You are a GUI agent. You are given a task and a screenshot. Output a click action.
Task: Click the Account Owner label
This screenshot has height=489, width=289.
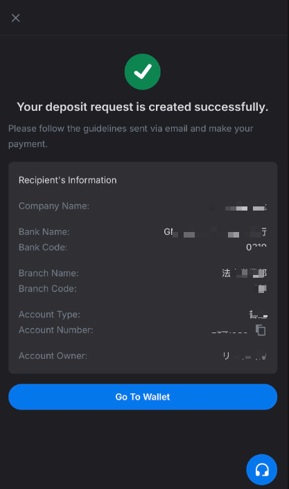coord(53,356)
